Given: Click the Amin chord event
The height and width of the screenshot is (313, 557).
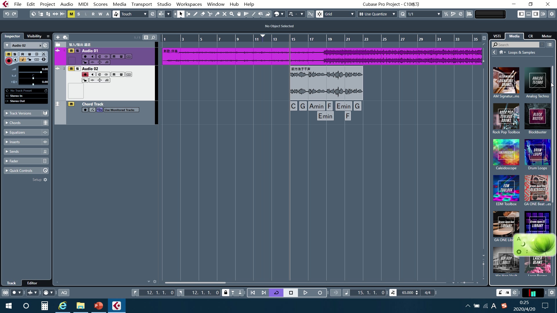Looking at the screenshot, I should (316, 106).
